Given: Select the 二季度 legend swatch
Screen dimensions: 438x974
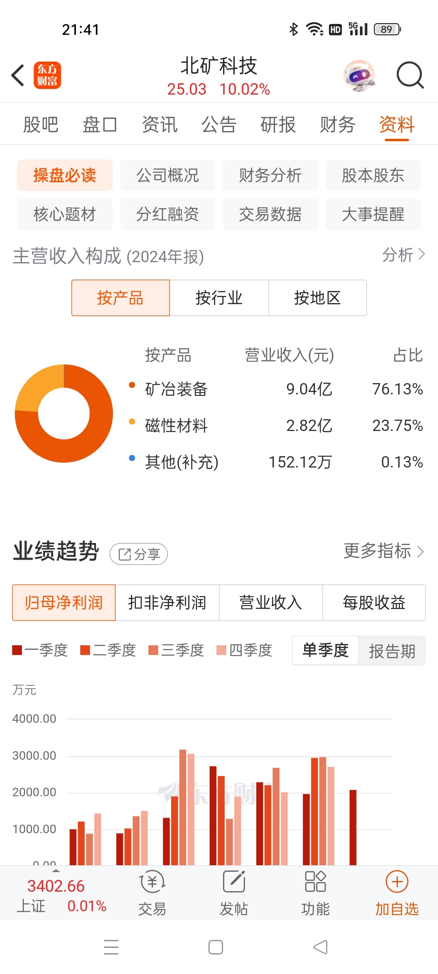Looking at the screenshot, I should click(x=85, y=650).
